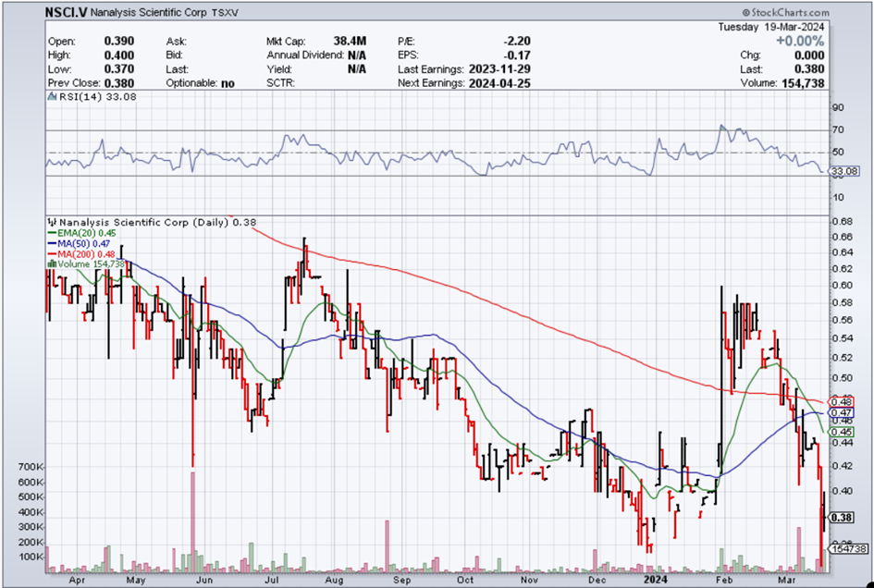Image resolution: width=874 pixels, height=588 pixels.
Task: Click the MA(200) 0.48 legend entry
Action: pos(86,254)
